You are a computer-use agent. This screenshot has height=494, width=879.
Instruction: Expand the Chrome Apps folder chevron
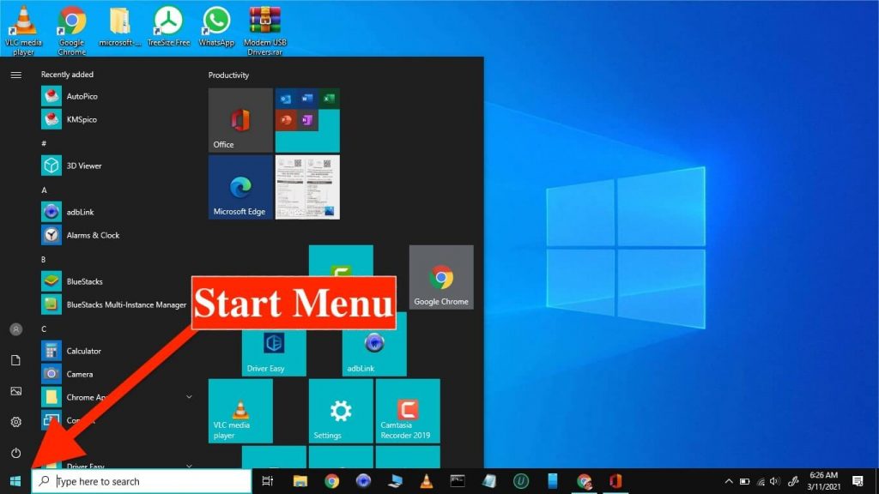tap(189, 397)
